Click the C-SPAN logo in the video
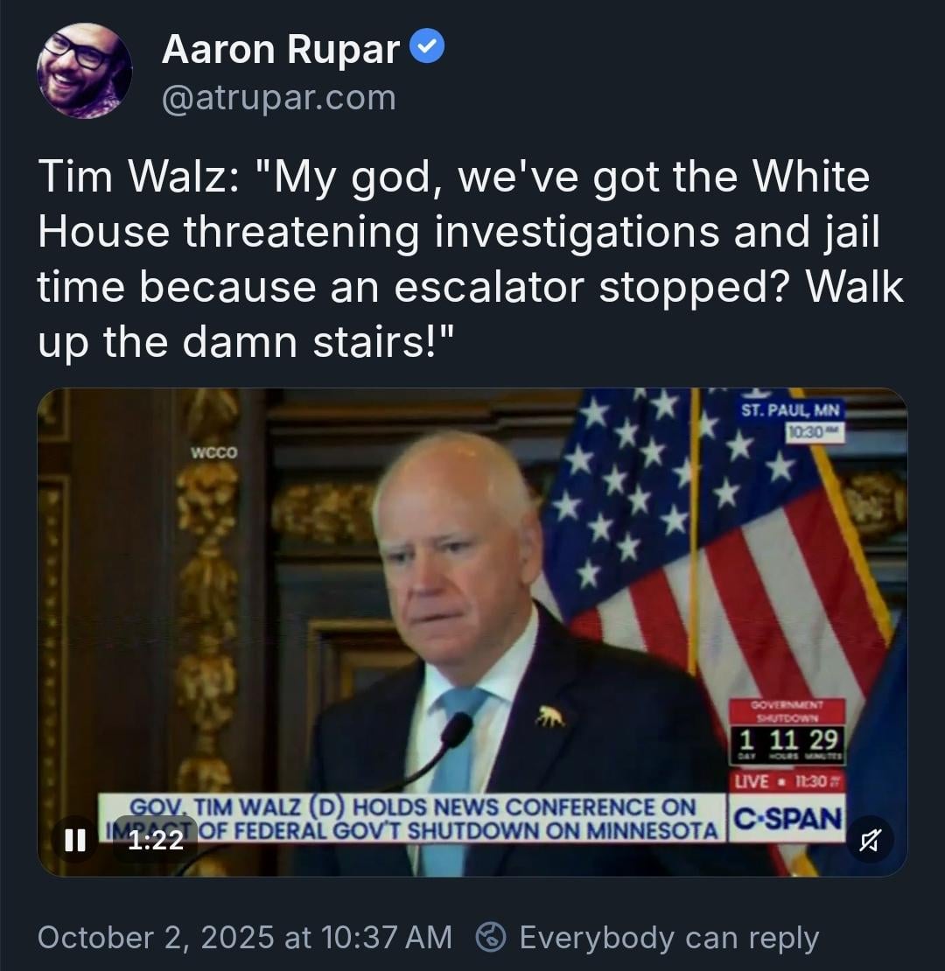The width and height of the screenshot is (945, 971). tap(787, 820)
